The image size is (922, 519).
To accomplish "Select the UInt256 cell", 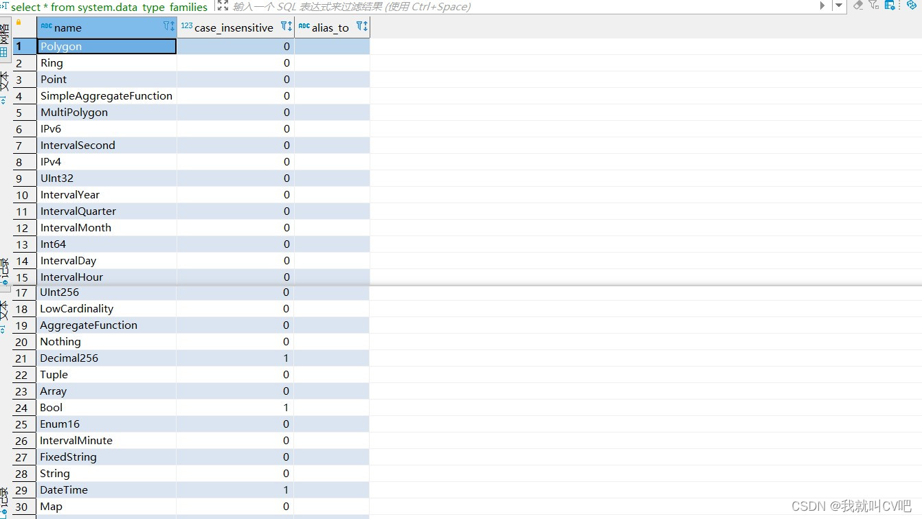I will click(x=107, y=292).
